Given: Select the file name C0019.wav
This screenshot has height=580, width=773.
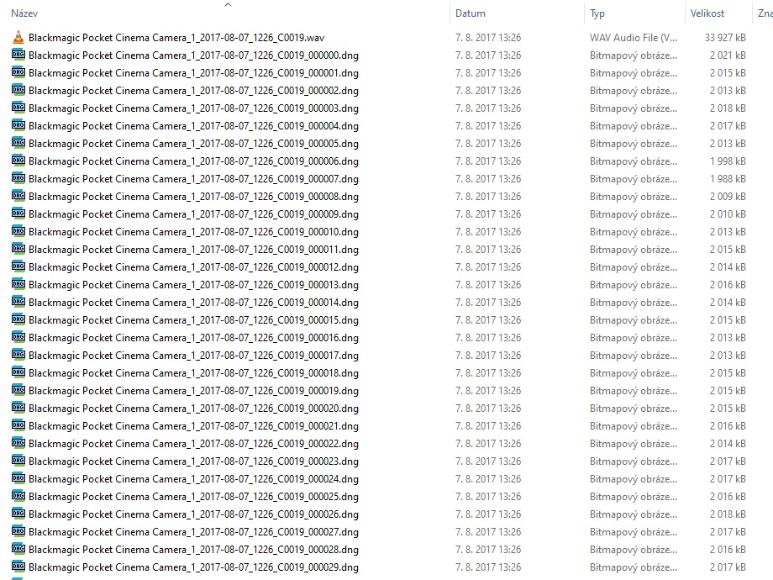Looking at the screenshot, I should (176, 38).
